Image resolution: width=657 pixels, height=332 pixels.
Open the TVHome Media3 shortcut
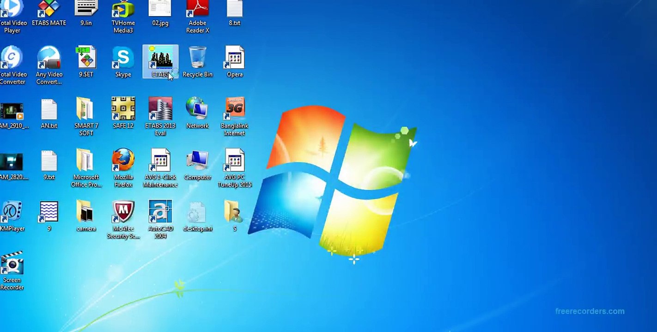tap(123, 17)
